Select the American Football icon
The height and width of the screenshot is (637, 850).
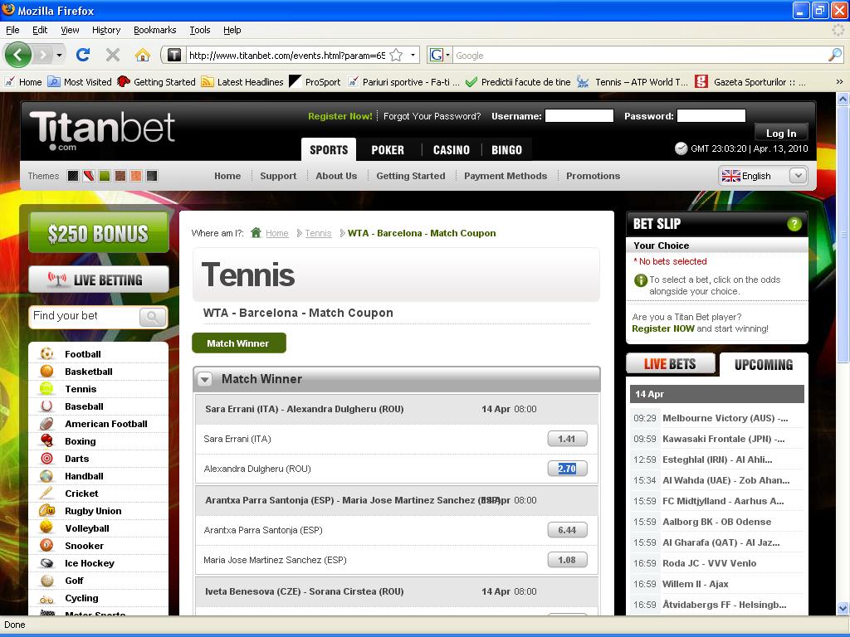click(47, 424)
